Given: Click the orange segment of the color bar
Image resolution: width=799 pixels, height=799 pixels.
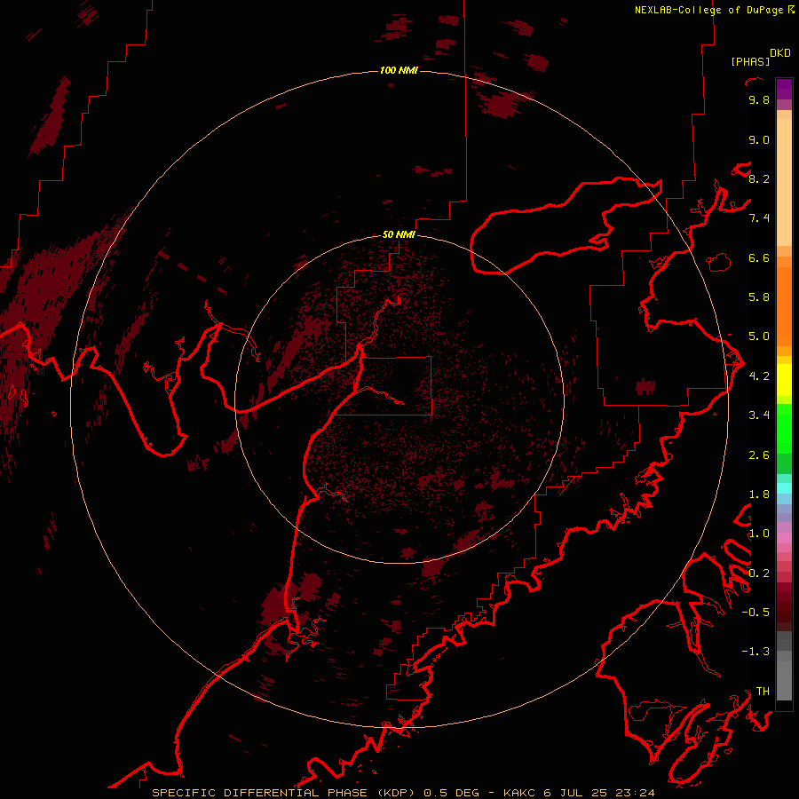Looking at the screenshot, I should click(784, 307).
